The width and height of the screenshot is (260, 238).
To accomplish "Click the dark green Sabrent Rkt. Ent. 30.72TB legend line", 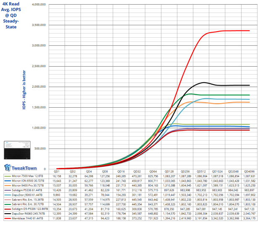I will pos(8,204).
